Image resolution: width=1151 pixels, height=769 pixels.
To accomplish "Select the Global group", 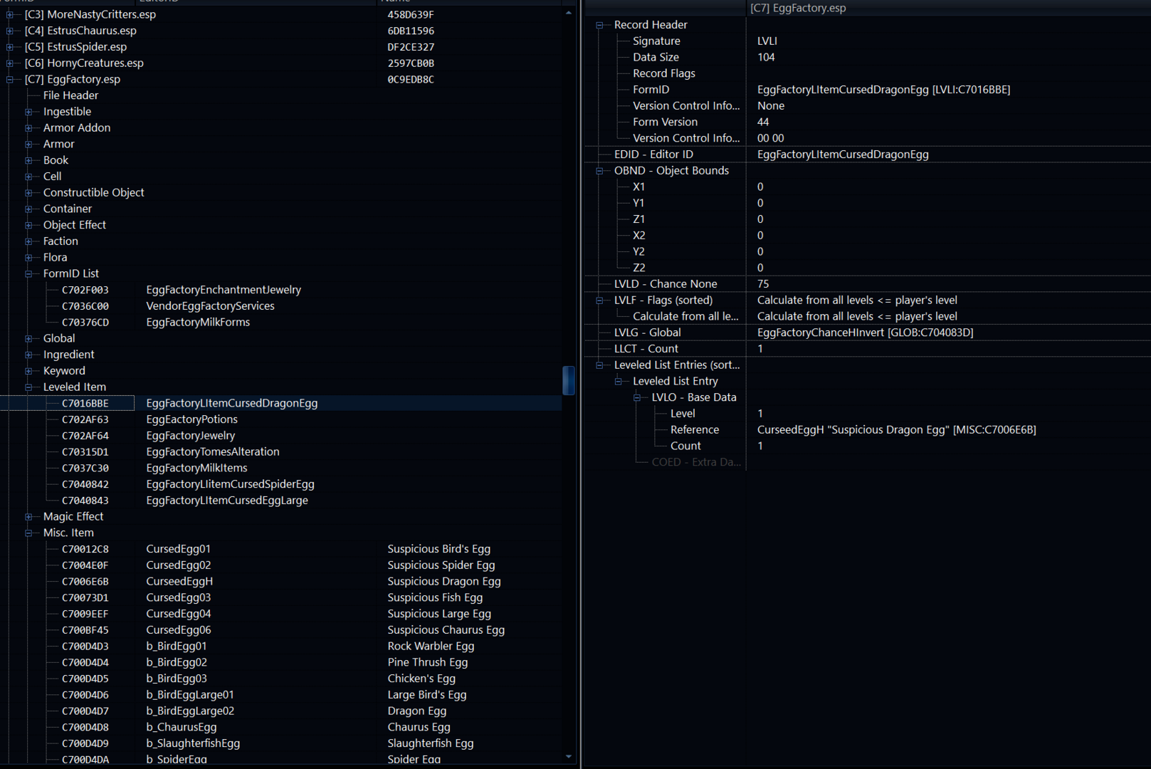I will 59,339.
